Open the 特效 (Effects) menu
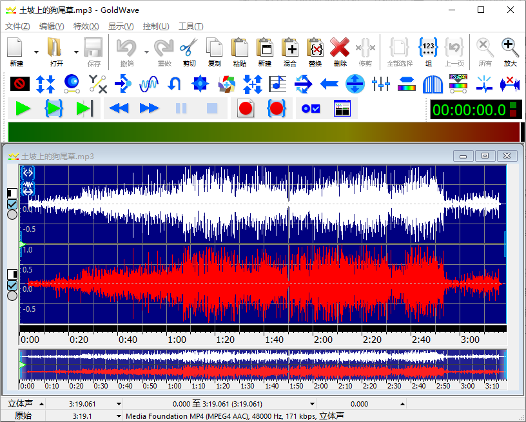The width and height of the screenshot is (526, 422). [x=86, y=26]
